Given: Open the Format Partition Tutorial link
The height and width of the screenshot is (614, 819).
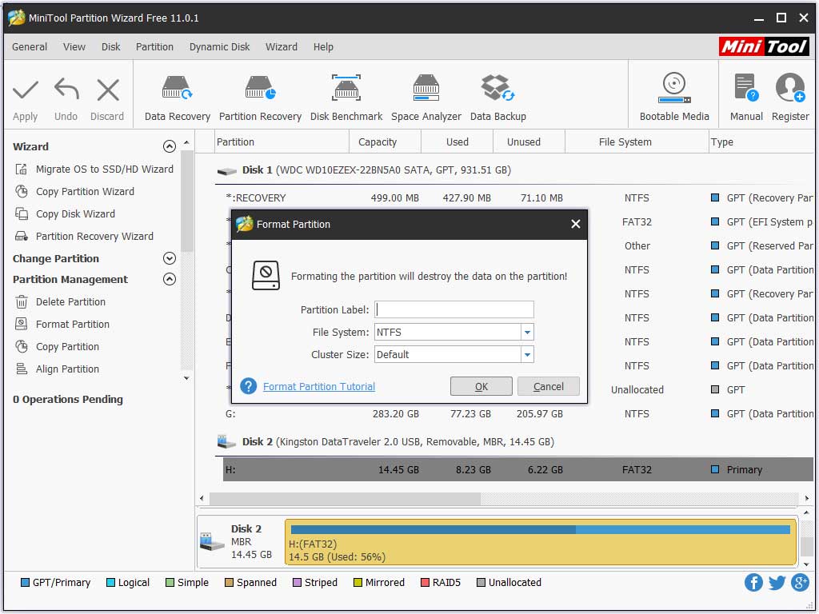Looking at the screenshot, I should [318, 387].
